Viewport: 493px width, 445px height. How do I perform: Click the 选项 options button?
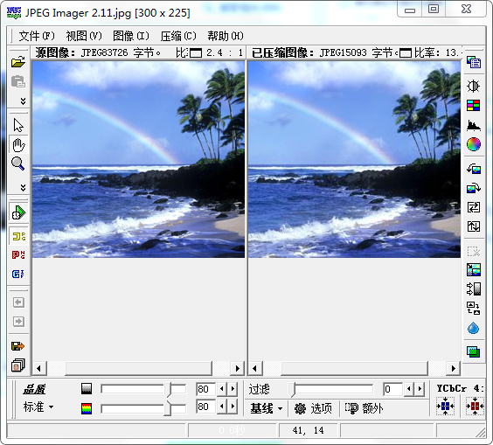point(313,408)
